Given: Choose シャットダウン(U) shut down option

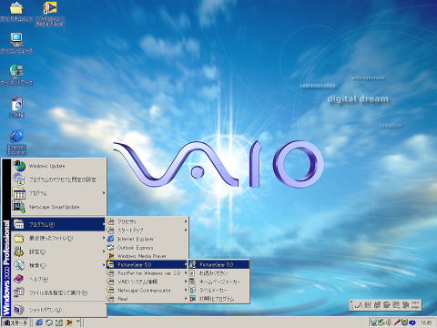Looking at the screenshot, I should [x=59, y=310].
